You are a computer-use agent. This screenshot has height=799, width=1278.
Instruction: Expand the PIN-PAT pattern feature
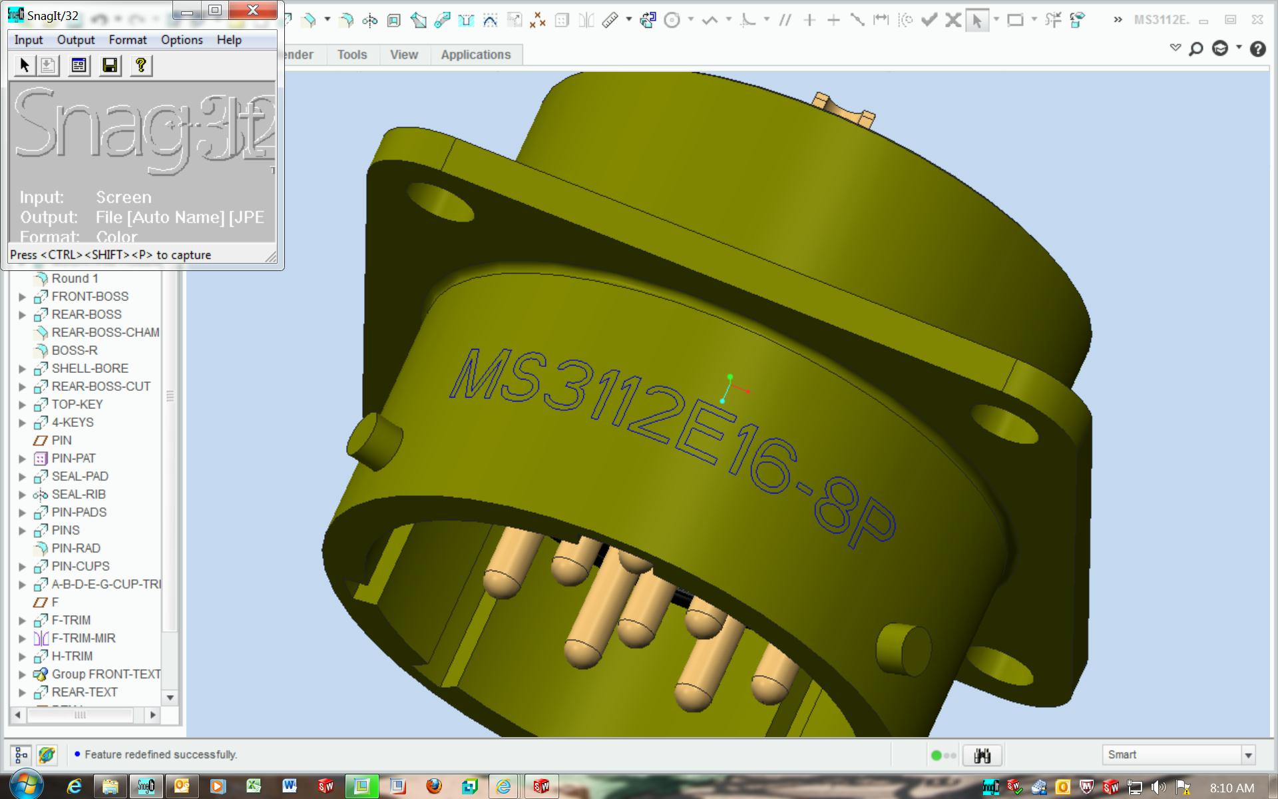point(22,459)
